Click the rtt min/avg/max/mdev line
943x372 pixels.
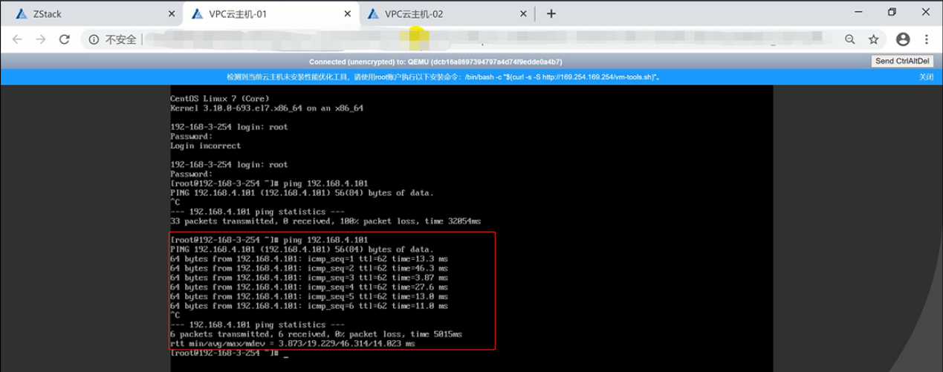[x=292, y=345]
